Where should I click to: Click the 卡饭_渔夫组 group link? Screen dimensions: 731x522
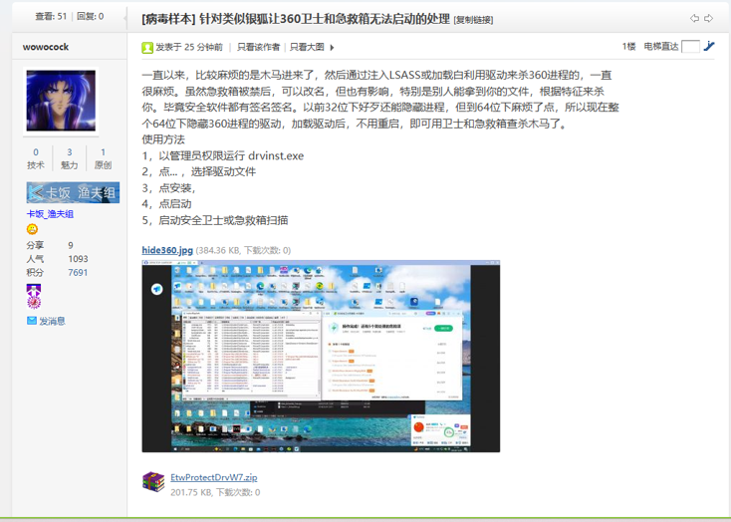pos(50,214)
